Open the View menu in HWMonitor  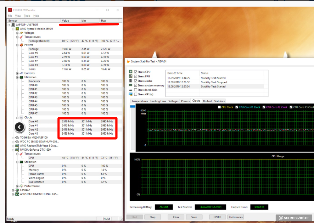(x=18, y=16)
